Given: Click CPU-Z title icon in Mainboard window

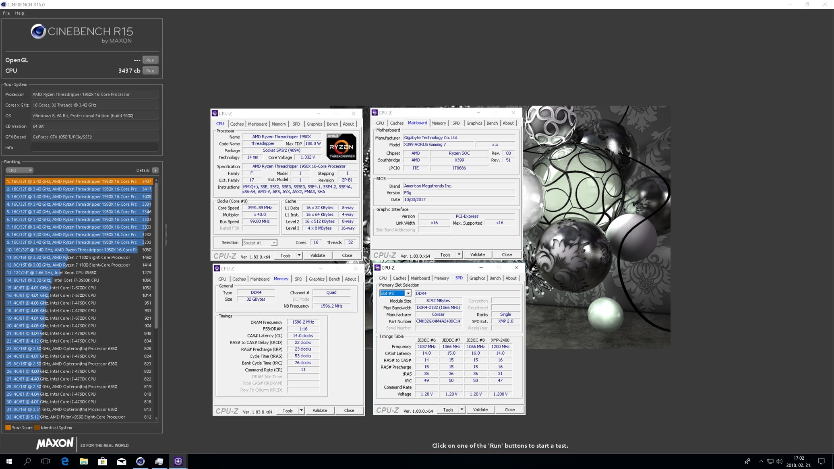Looking at the screenshot, I should pos(375,113).
